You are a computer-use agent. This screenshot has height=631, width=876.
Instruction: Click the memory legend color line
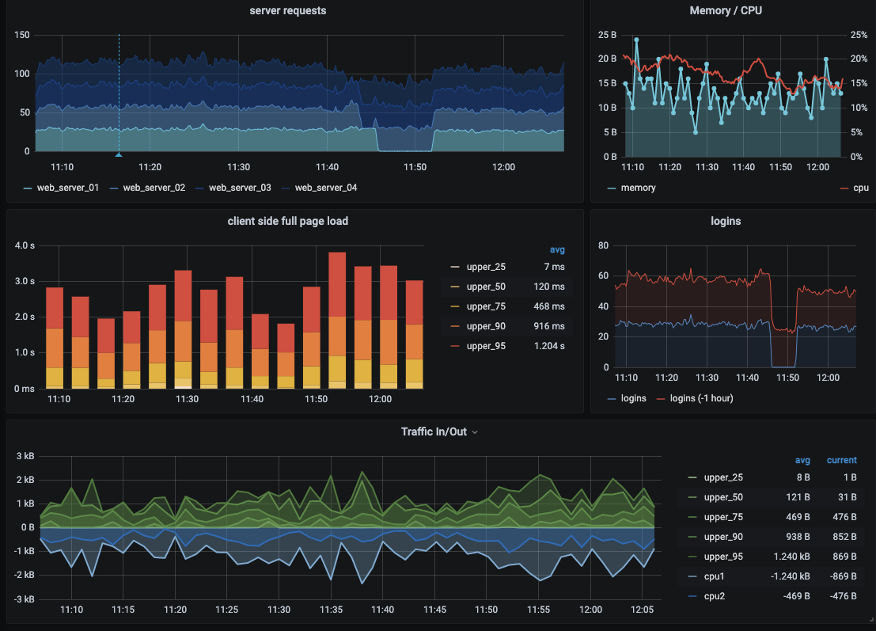point(611,188)
